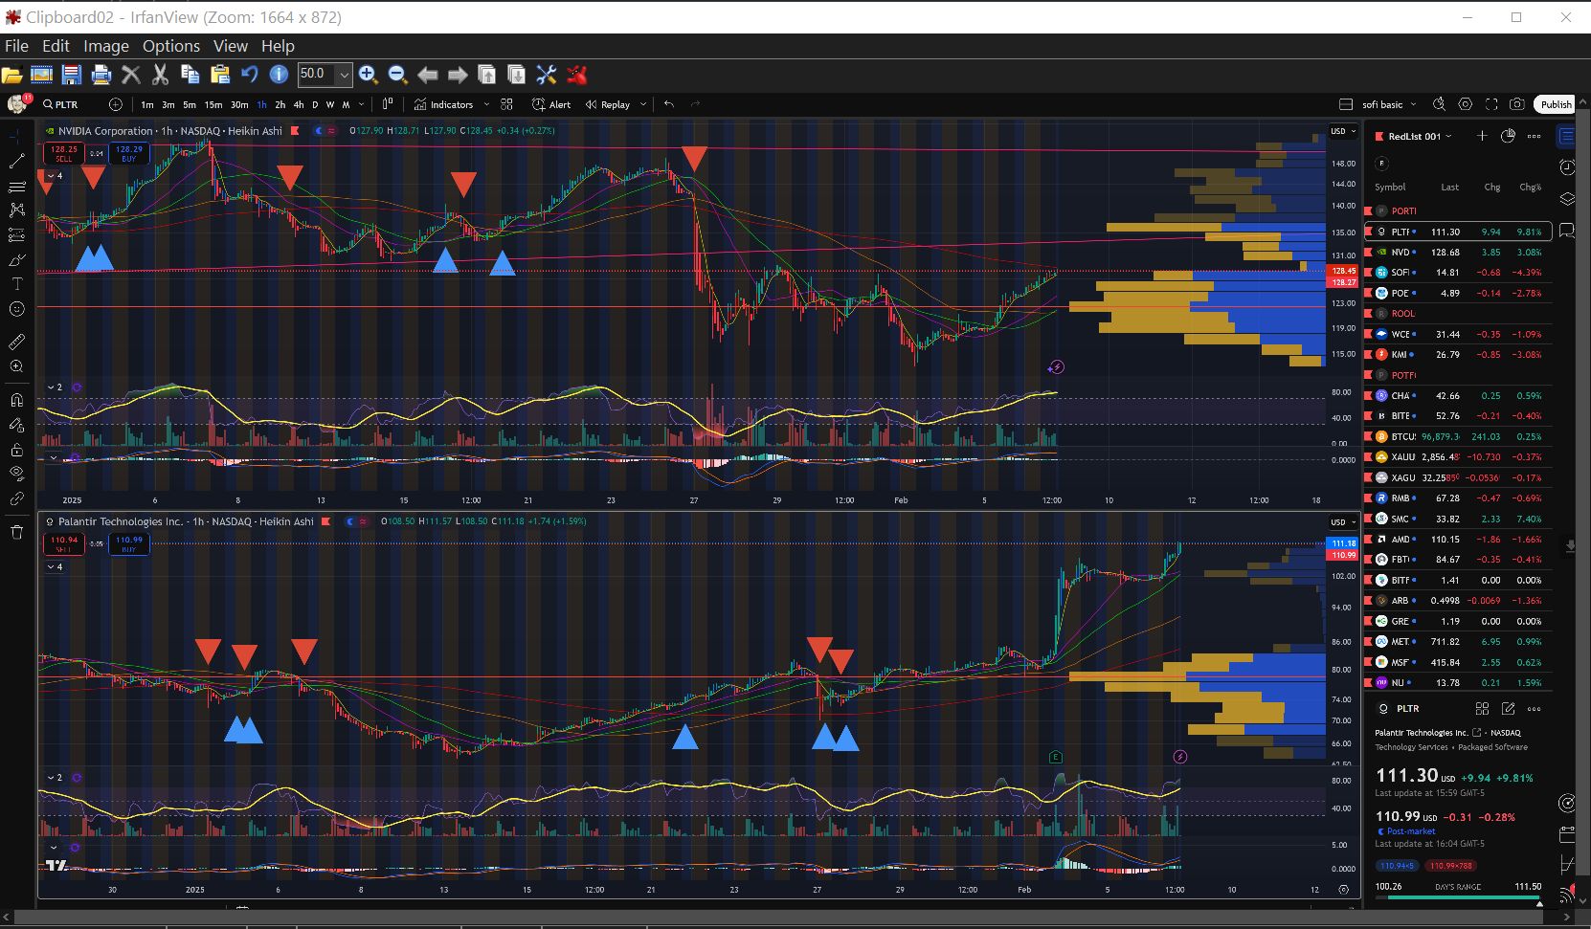Open the Options menu
Image resolution: width=1591 pixels, height=929 pixels.
[x=171, y=46]
